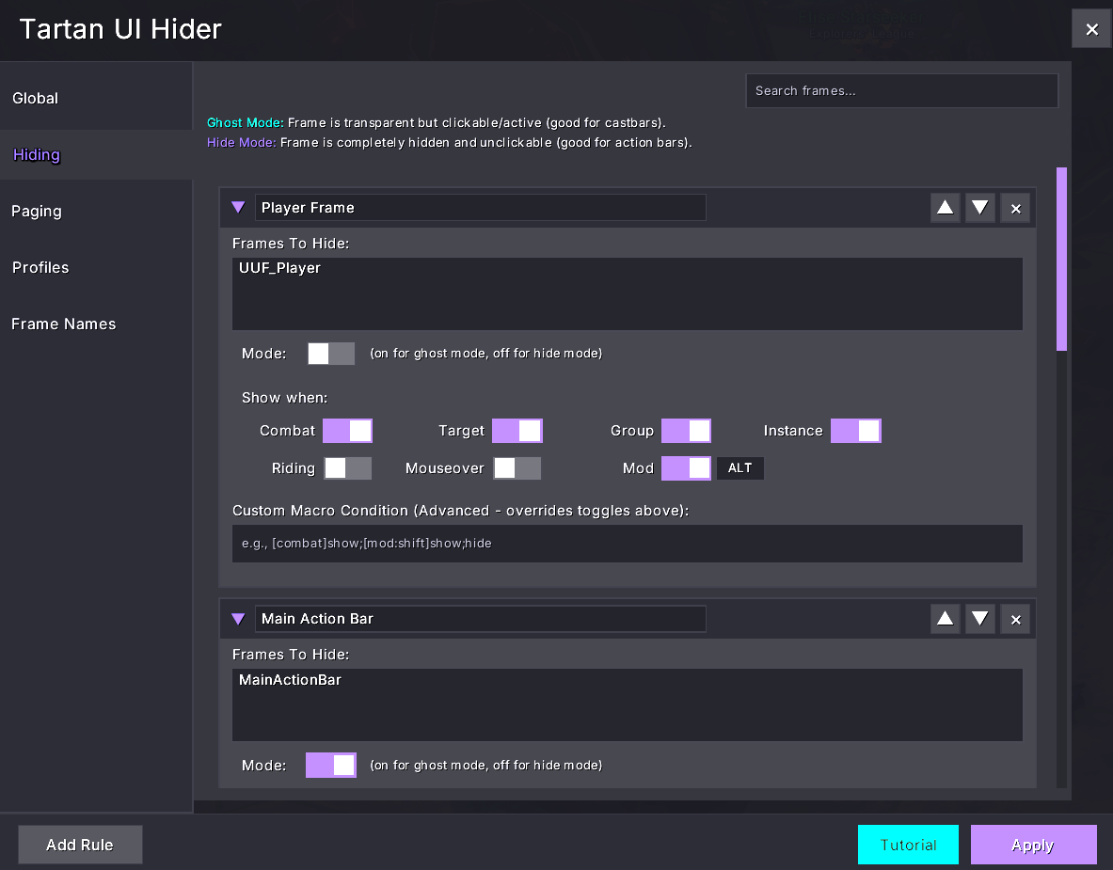
Task: Move Player Frame rule up
Action: click(x=945, y=208)
